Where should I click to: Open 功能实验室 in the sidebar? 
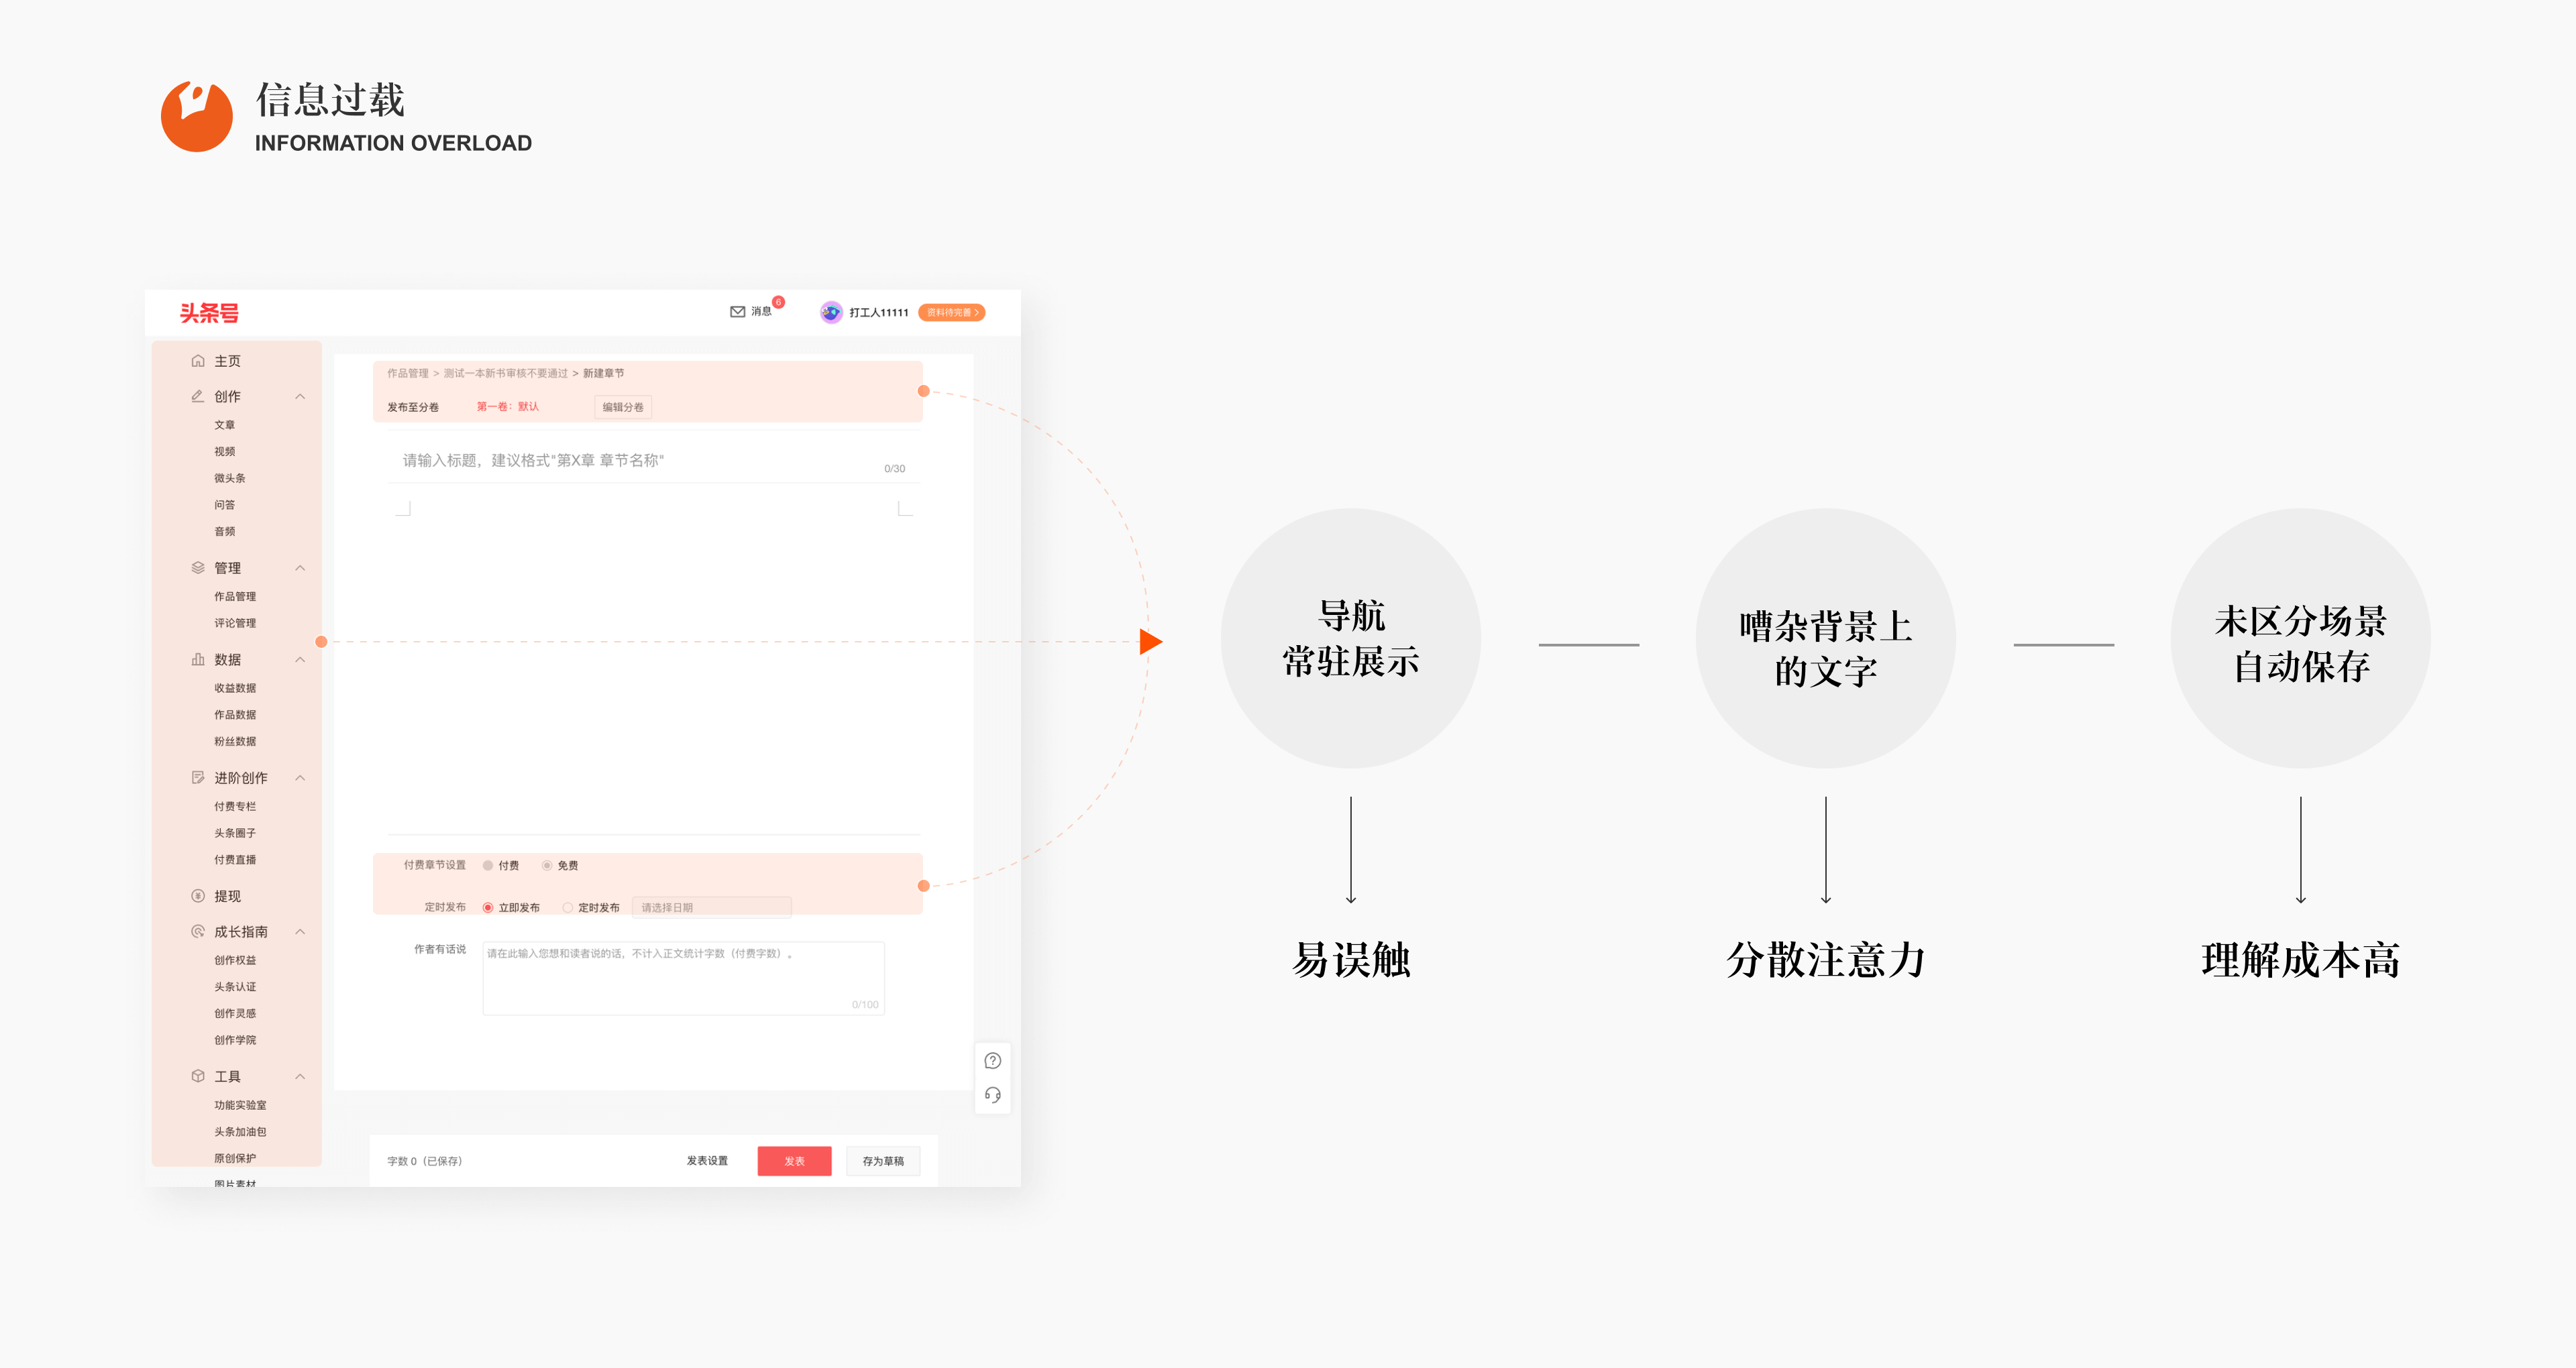(x=240, y=1106)
